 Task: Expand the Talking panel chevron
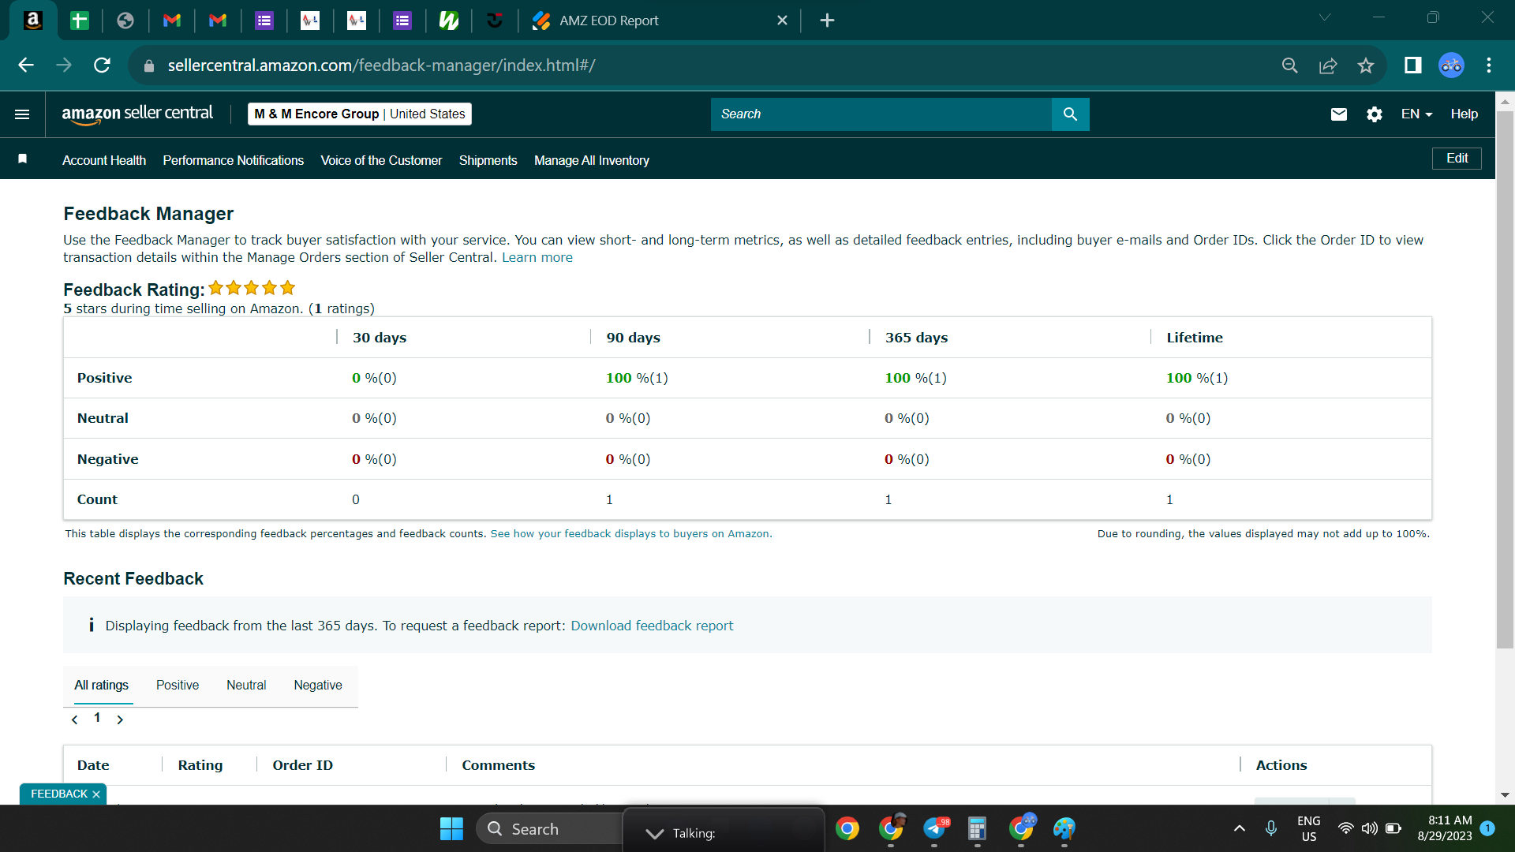click(x=655, y=834)
